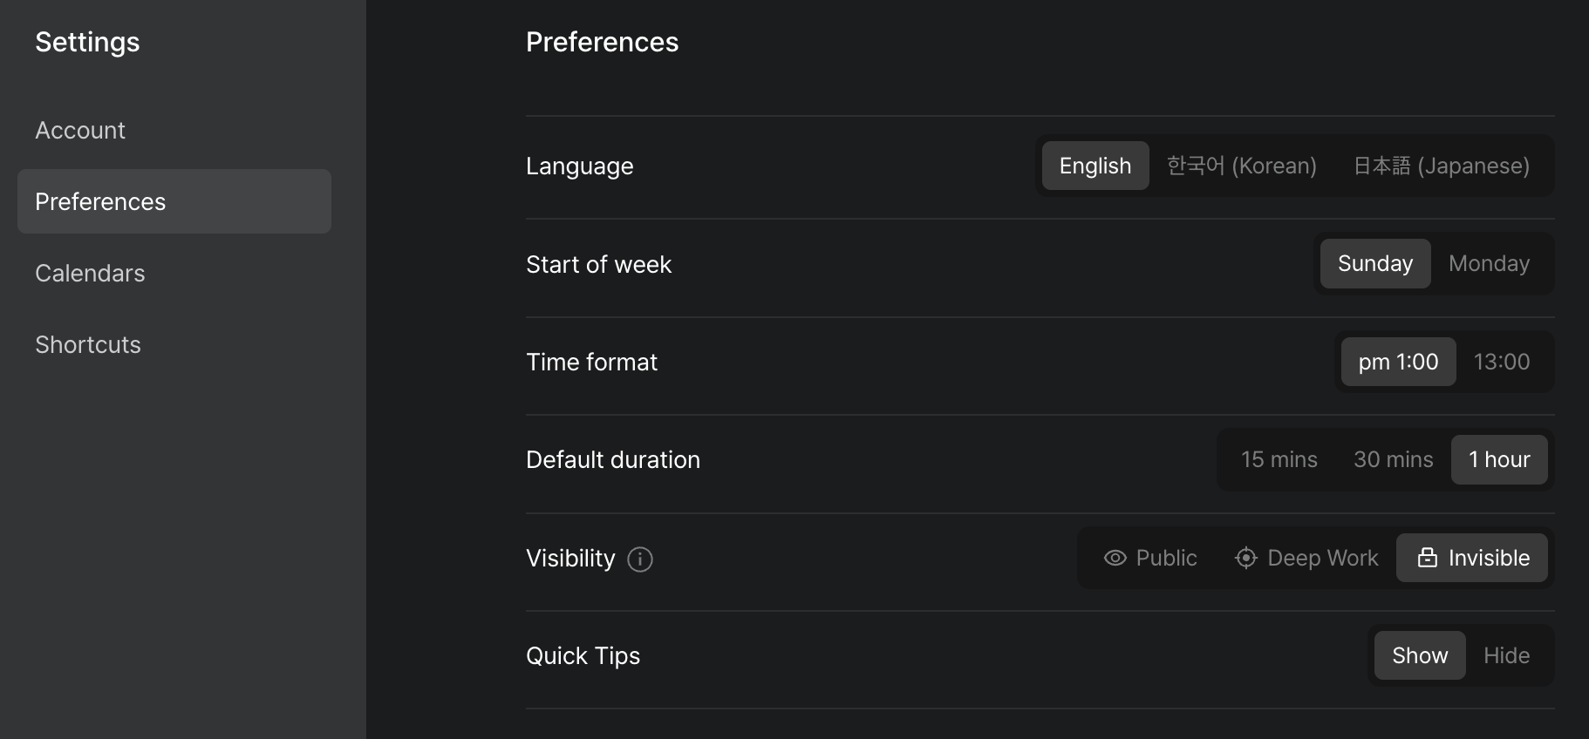Choose 24-hour 13:00 time format

pos(1502,362)
